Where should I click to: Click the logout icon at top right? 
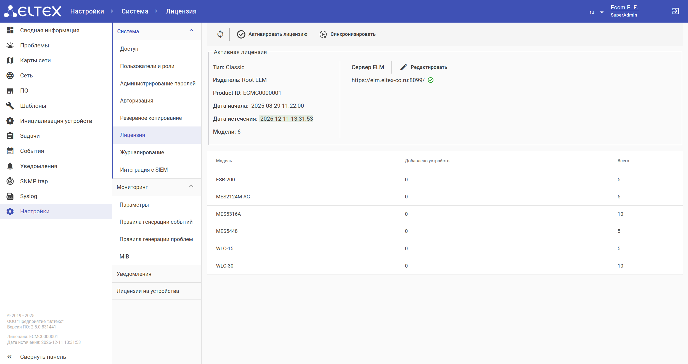click(x=675, y=11)
